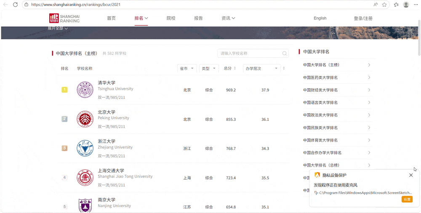The image size is (421, 213).
Task: Click 南京大学 school name
Action: pyautogui.click(x=107, y=200)
